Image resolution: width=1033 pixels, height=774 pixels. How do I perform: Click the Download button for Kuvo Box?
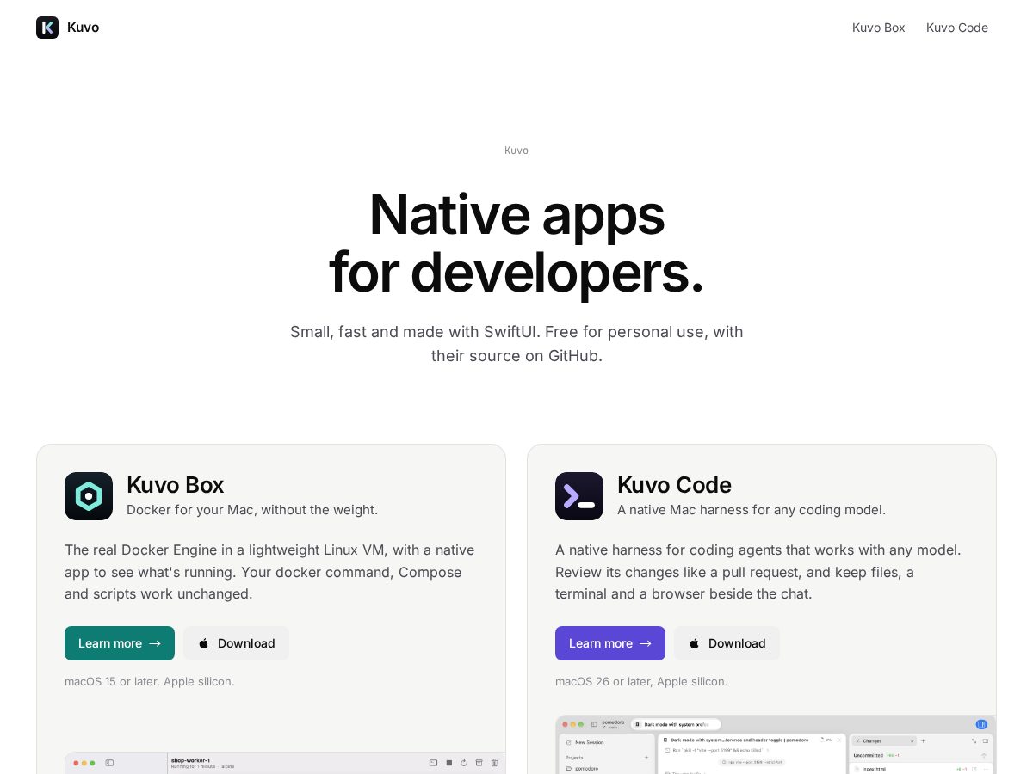pos(236,643)
